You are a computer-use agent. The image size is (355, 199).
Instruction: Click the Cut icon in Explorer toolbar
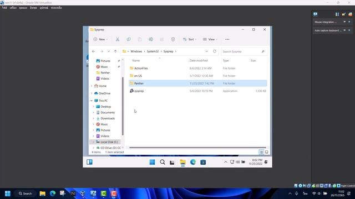point(117,39)
